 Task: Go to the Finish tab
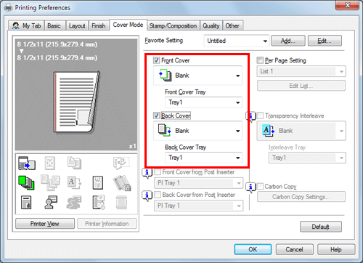[99, 25]
